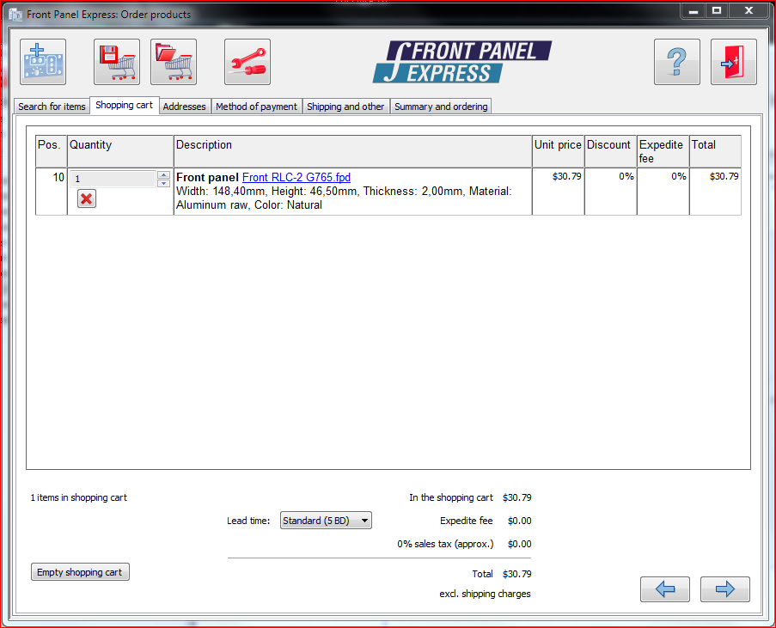Click the quantity input field
The width and height of the screenshot is (776, 628).
tap(113, 179)
